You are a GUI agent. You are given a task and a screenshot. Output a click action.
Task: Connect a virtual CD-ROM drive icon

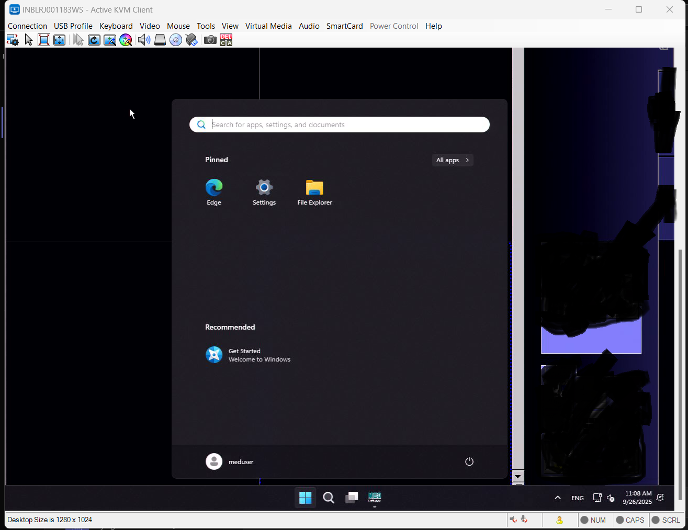click(x=176, y=40)
